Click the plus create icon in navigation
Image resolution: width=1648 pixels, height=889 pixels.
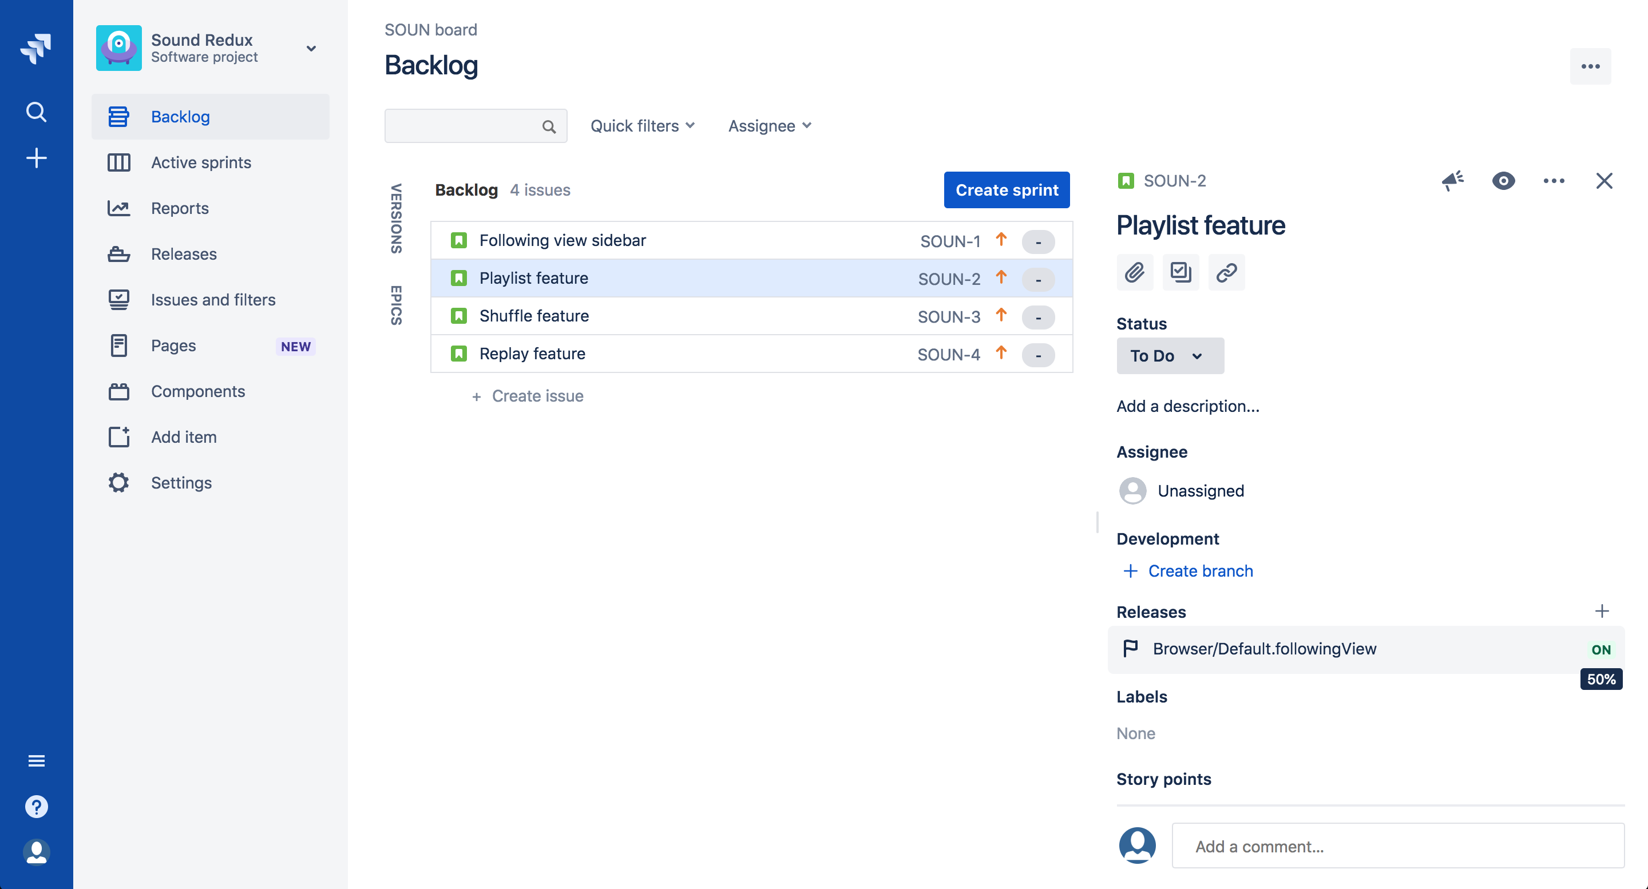[36, 158]
